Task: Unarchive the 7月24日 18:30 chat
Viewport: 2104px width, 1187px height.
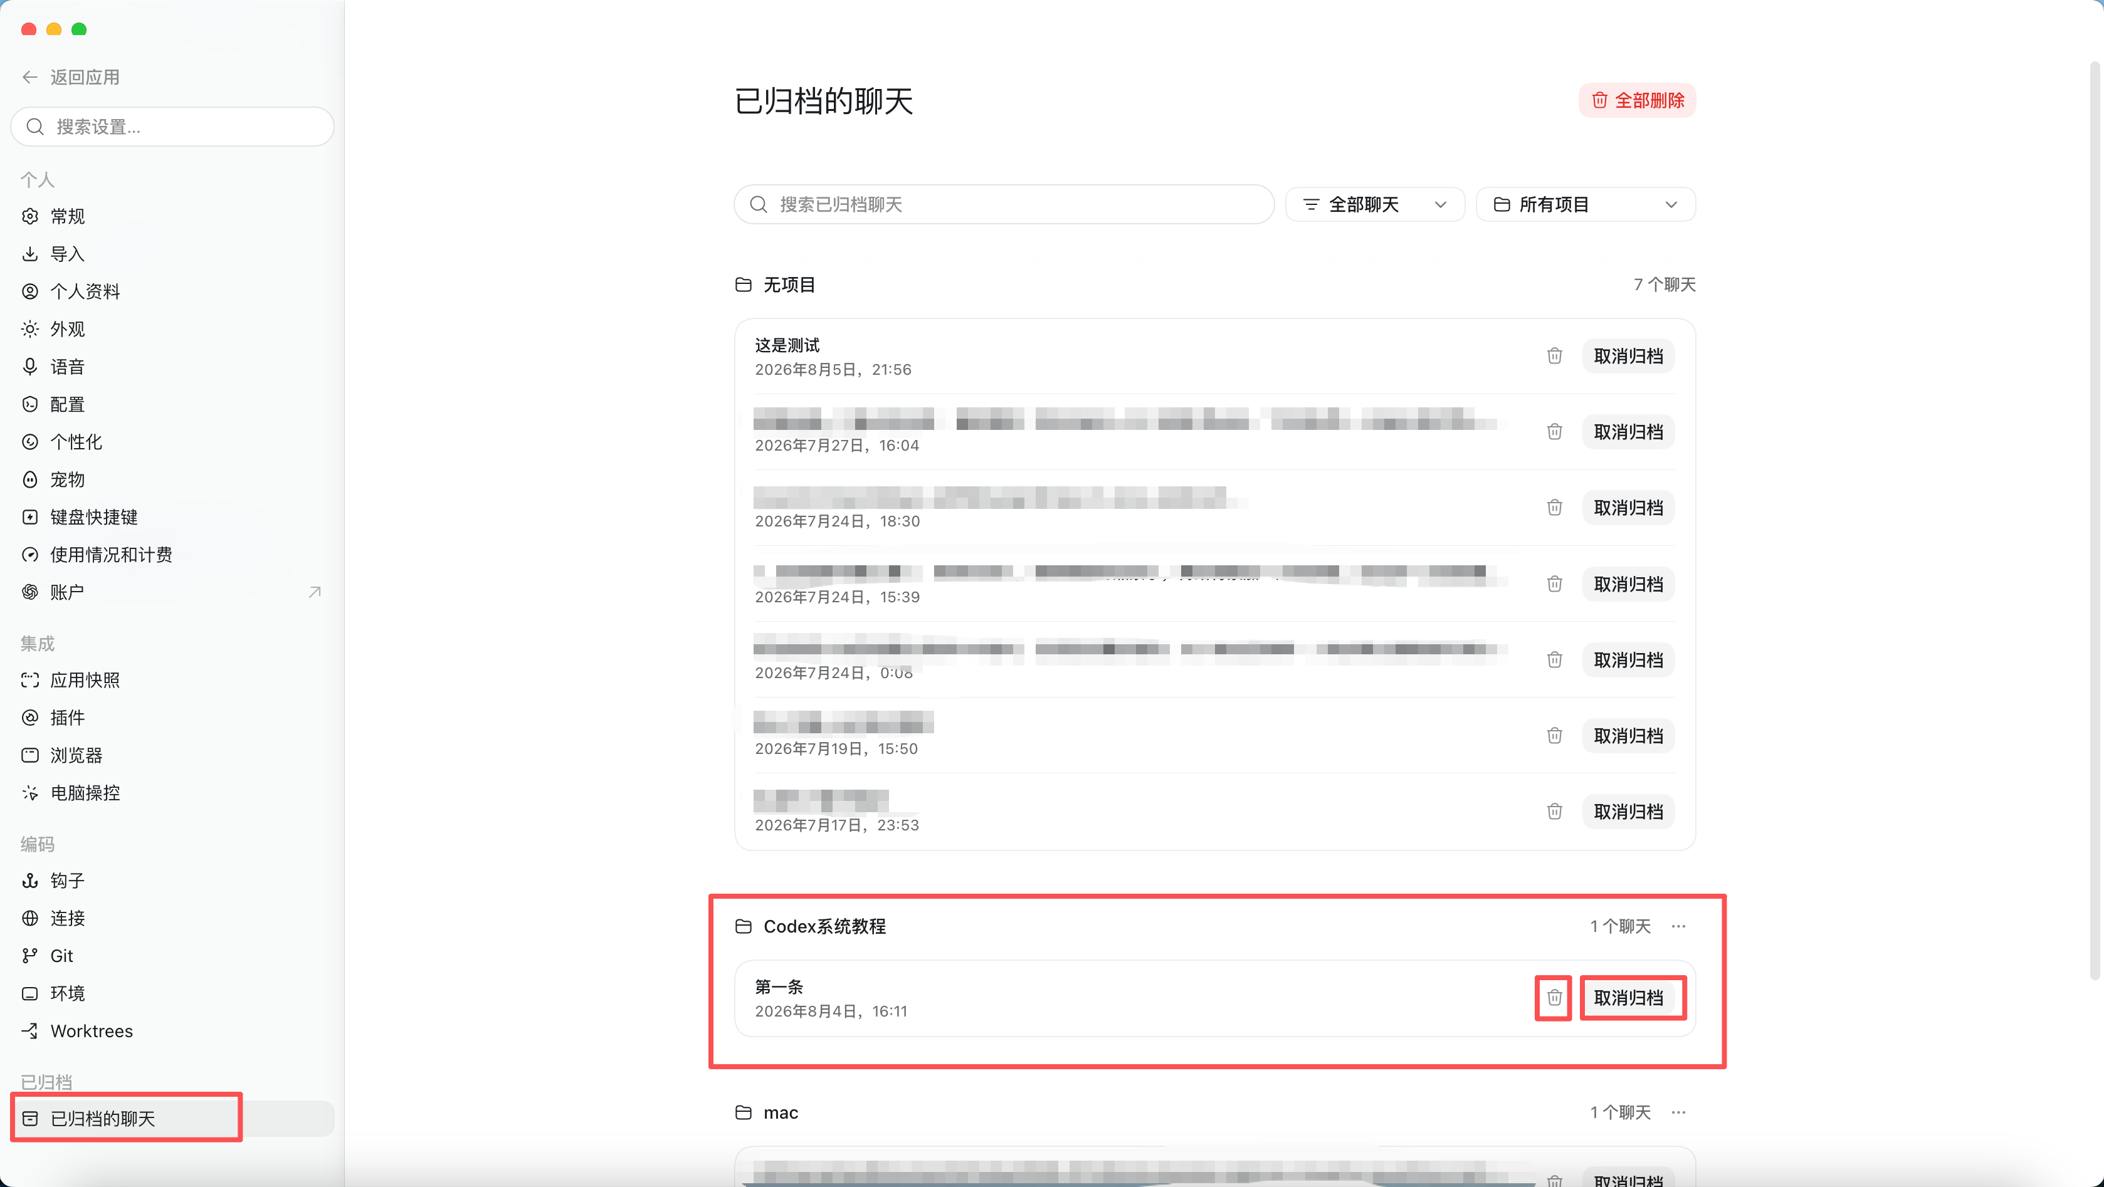Action: [1629, 508]
